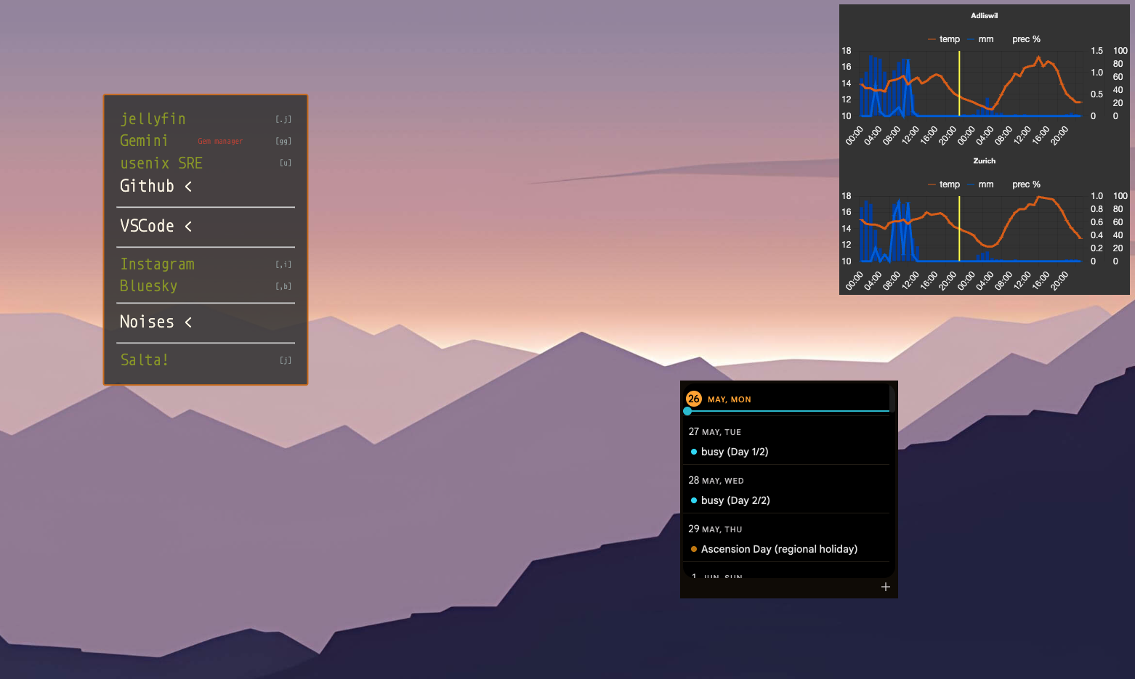Click the Zurich chart title

pyautogui.click(x=985, y=160)
